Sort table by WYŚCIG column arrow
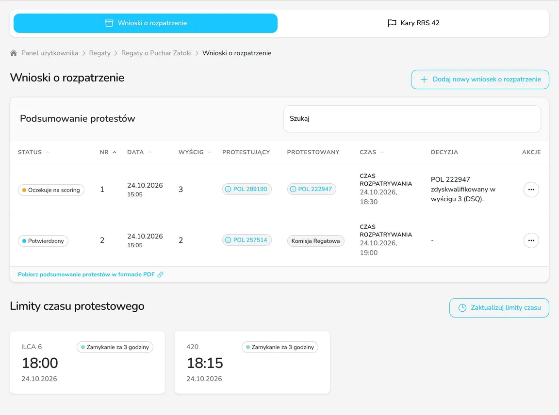Image resolution: width=559 pixels, height=415 pixels. click(210, 152)
